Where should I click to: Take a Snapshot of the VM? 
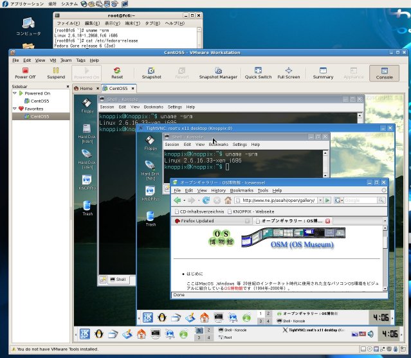click(x=151, y=73)
